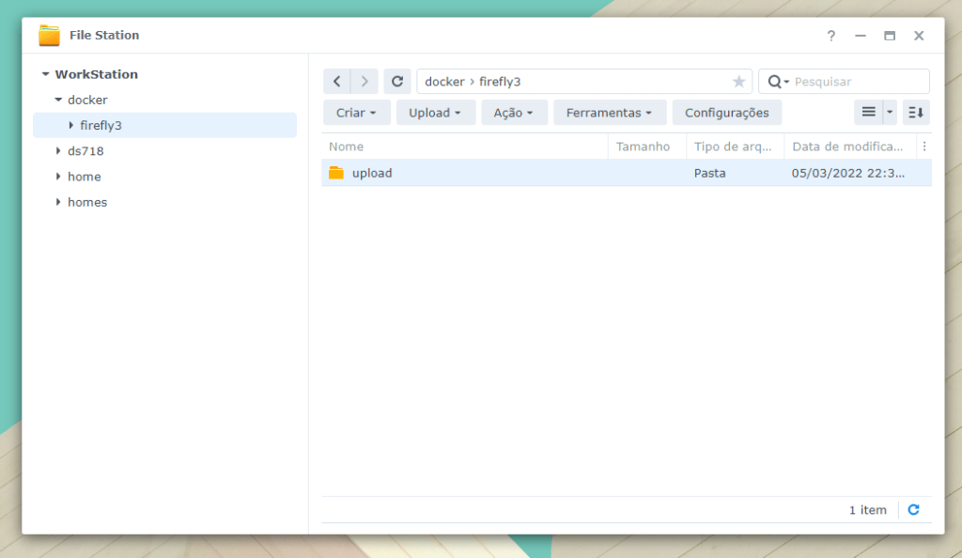Click the sort order icon
962x558 pixels.
pyautogui.click(x=916, y=113)
